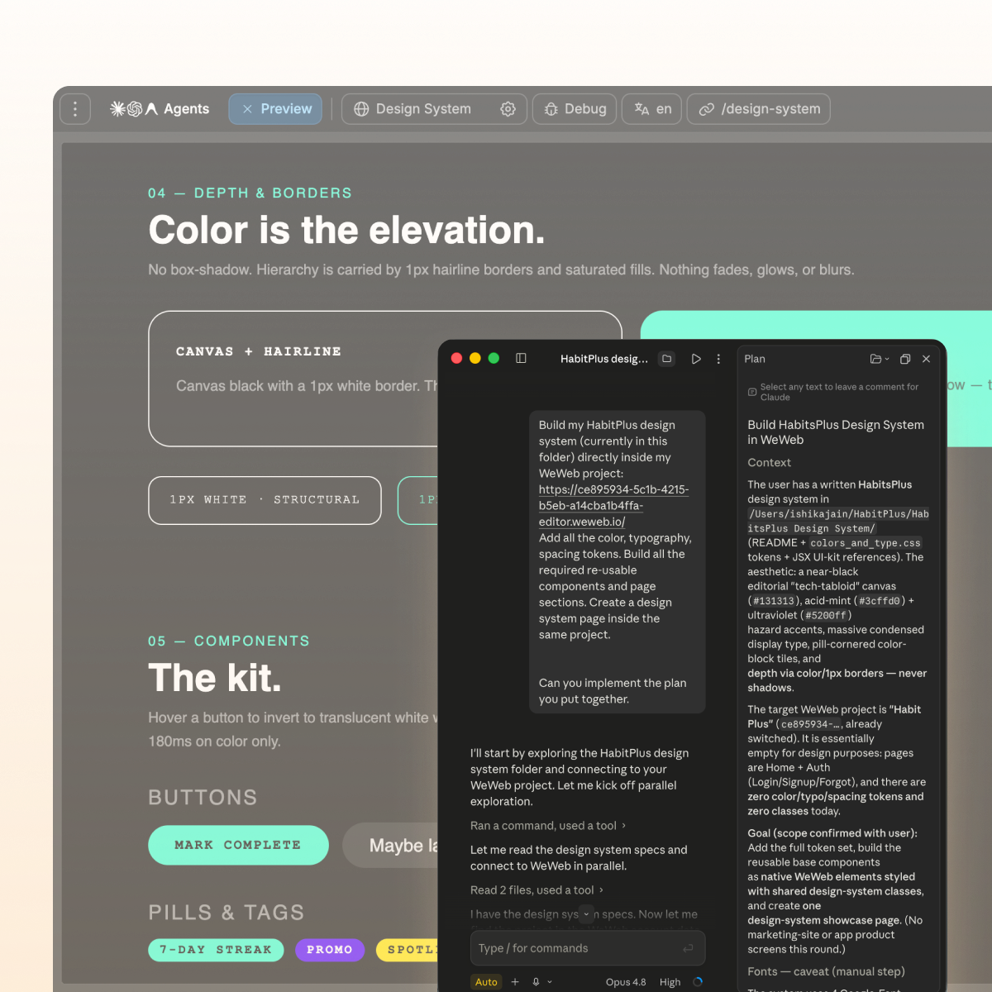Toggle the sidebar in Claude window
Image resolution: width=992 pixels, height=992 pixels.
[521, 359]
